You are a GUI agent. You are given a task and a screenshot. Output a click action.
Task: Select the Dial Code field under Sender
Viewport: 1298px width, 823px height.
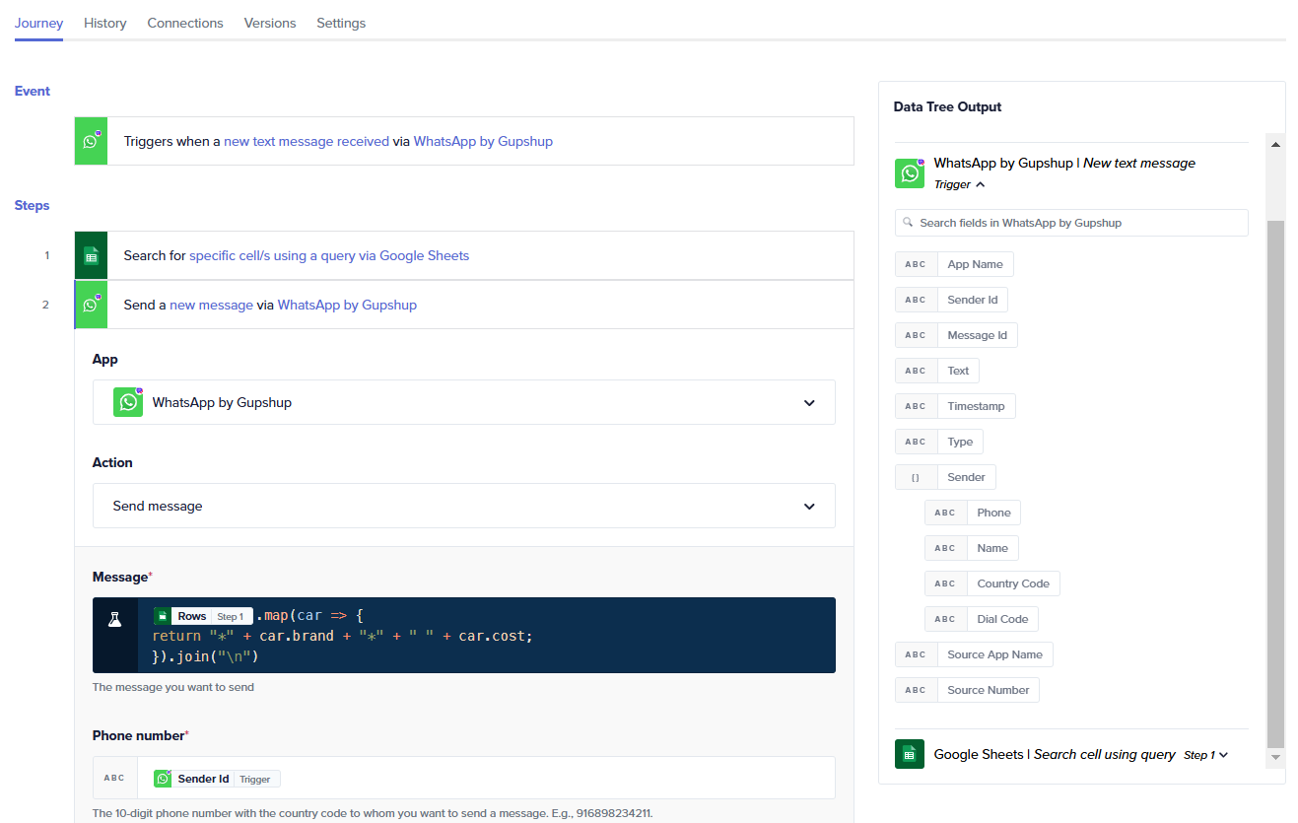[x=981, y=619]
